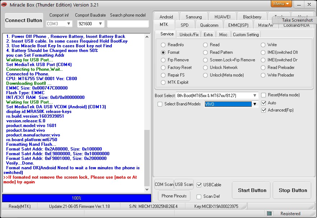Click the log line 'Connected to Phone.'
The image size is (317, 218).
coord(28,74)
